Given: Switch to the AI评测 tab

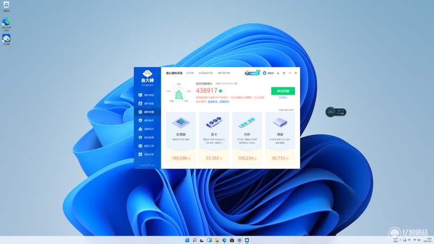Looking at the screenshot, I should [x=190, y=73].
